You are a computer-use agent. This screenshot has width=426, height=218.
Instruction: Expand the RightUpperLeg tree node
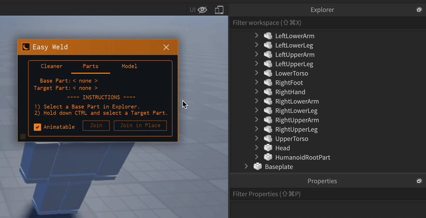[x=256, y=129]
